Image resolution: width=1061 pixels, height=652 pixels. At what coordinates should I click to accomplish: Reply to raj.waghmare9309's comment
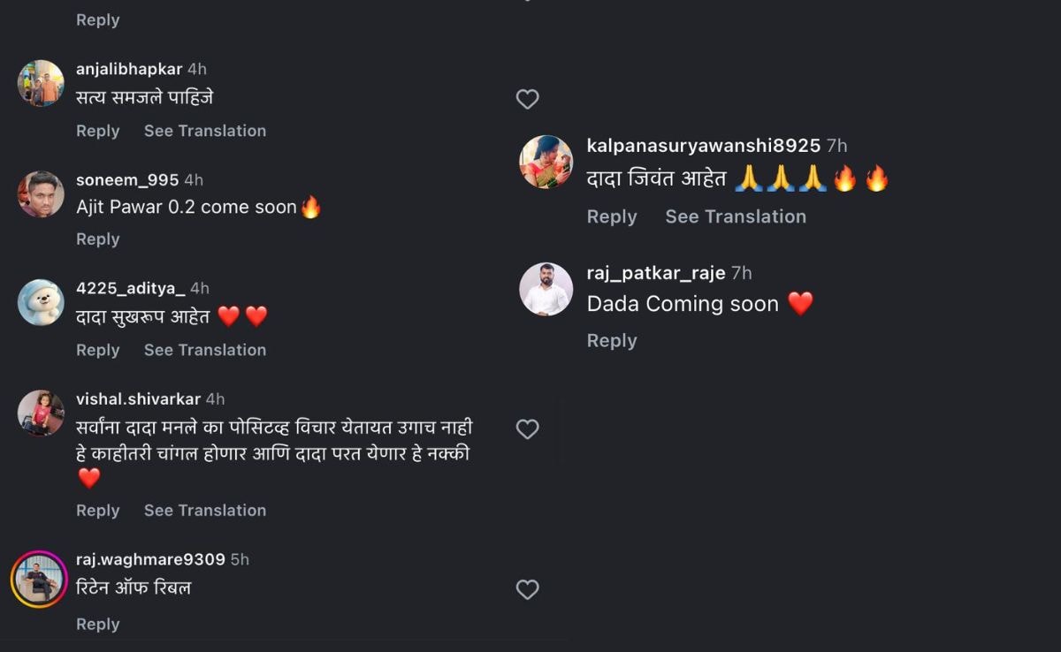[x=97, y=625]
